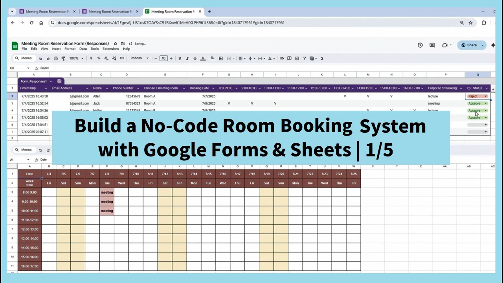503x283 pixels.
Task: Add a column with the plus button beside Status
Action: point(493,89)
